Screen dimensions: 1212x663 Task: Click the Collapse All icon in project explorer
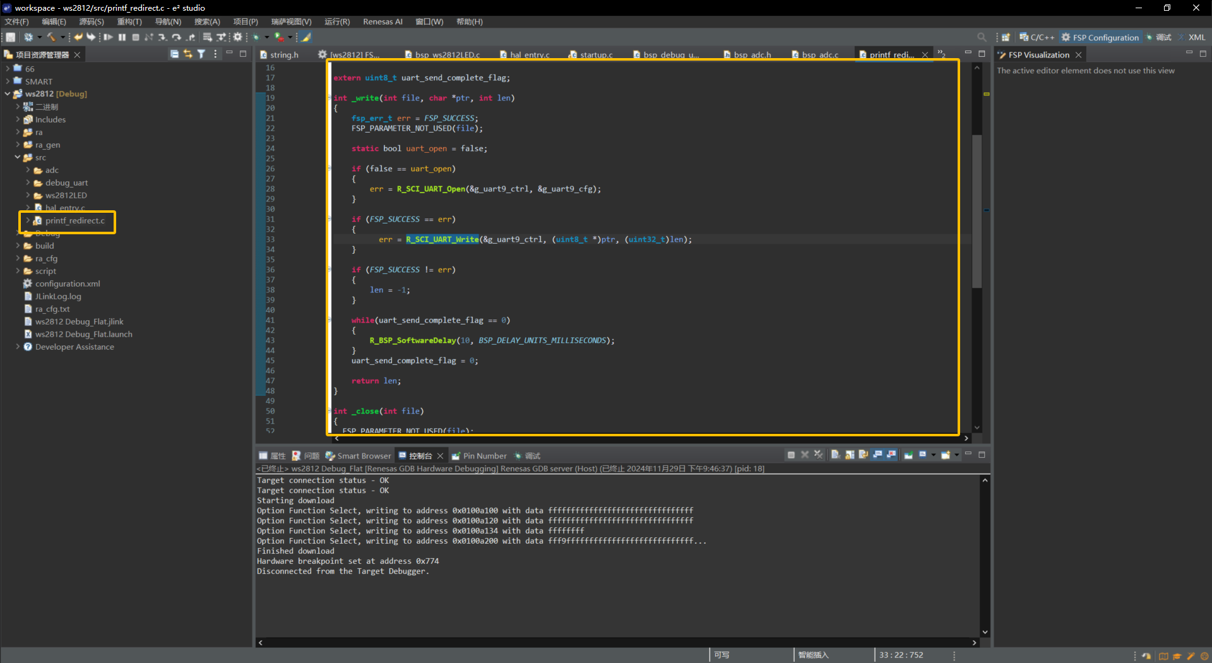174,54
